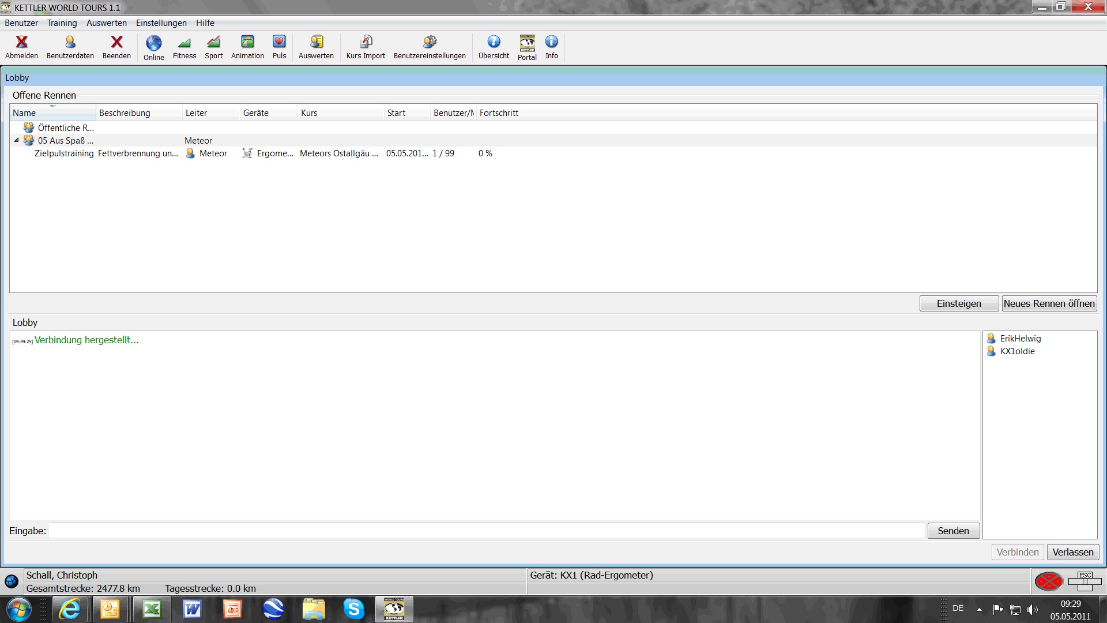This screenshot has height=623, width=1107.
Task: Click the Einsteigen button
Action: click(959, 303)
